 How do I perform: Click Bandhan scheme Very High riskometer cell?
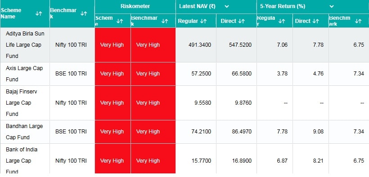point(112,132)
